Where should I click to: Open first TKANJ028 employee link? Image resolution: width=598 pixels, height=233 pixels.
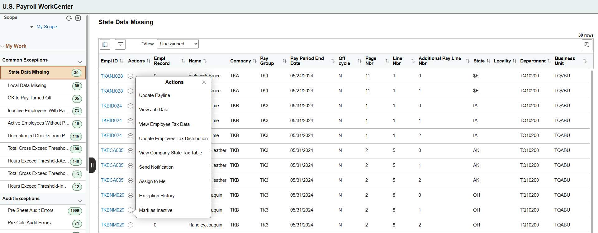112,76
